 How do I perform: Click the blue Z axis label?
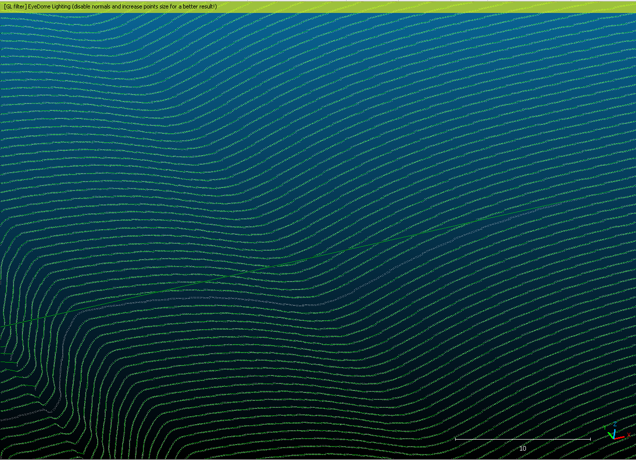pos(615,424)
